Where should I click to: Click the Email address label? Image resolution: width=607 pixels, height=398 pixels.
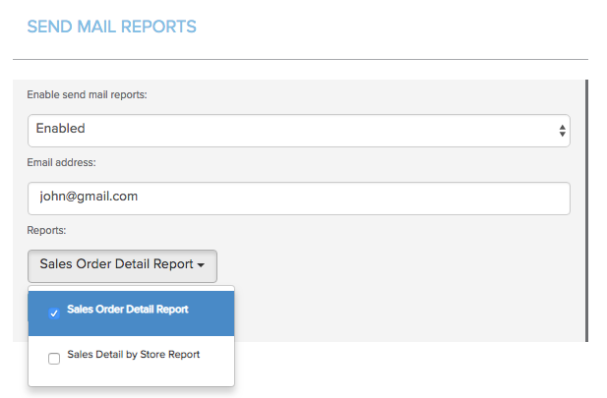pyautogui.click(x=61, y=163)
